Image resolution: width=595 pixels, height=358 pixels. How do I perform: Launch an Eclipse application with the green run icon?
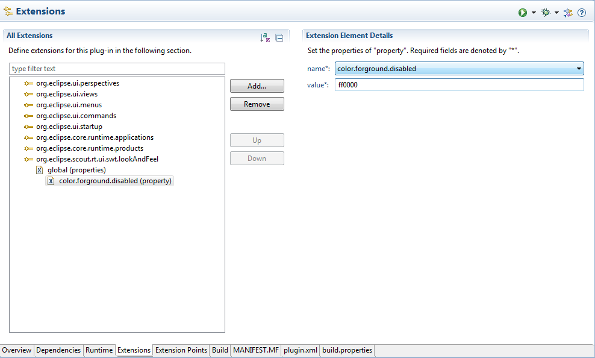(x=523, y=13)
